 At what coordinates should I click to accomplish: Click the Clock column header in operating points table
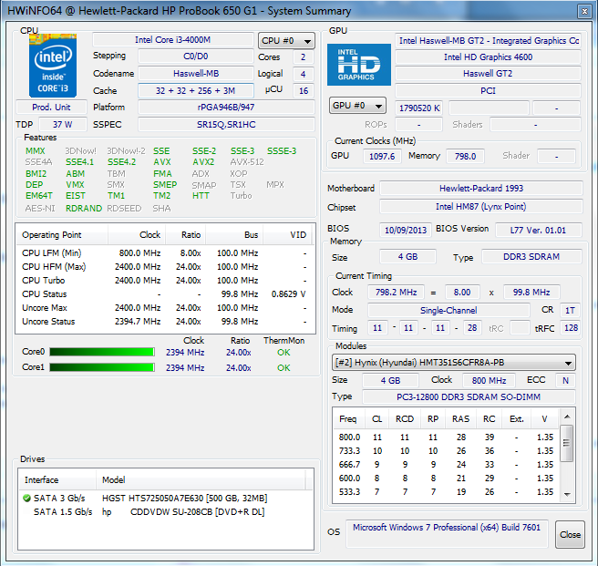pos(137,235)
